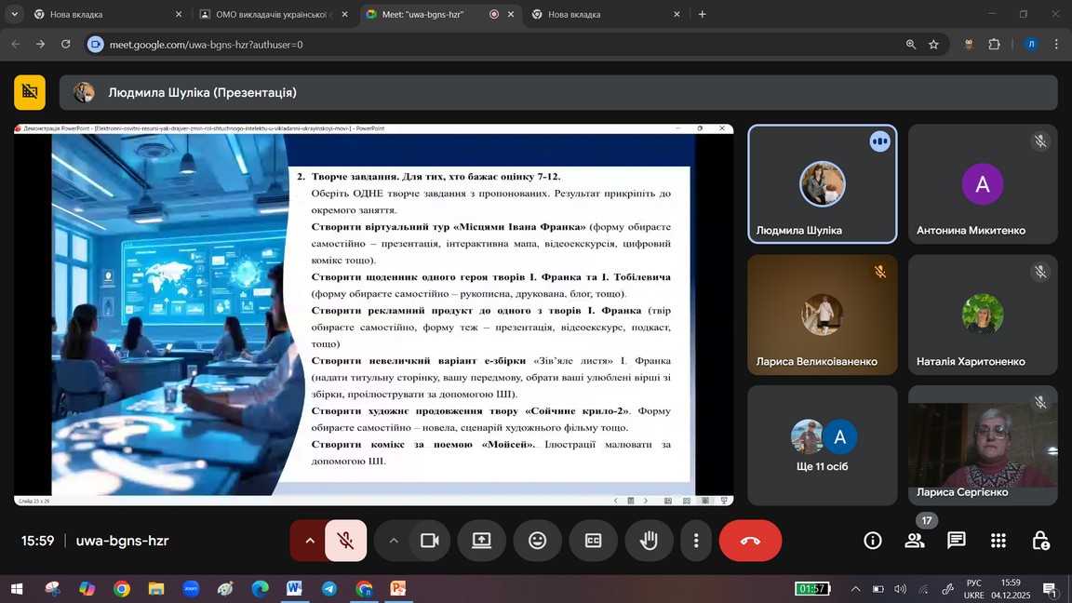Open the meeting details info icon

[873, 541]
